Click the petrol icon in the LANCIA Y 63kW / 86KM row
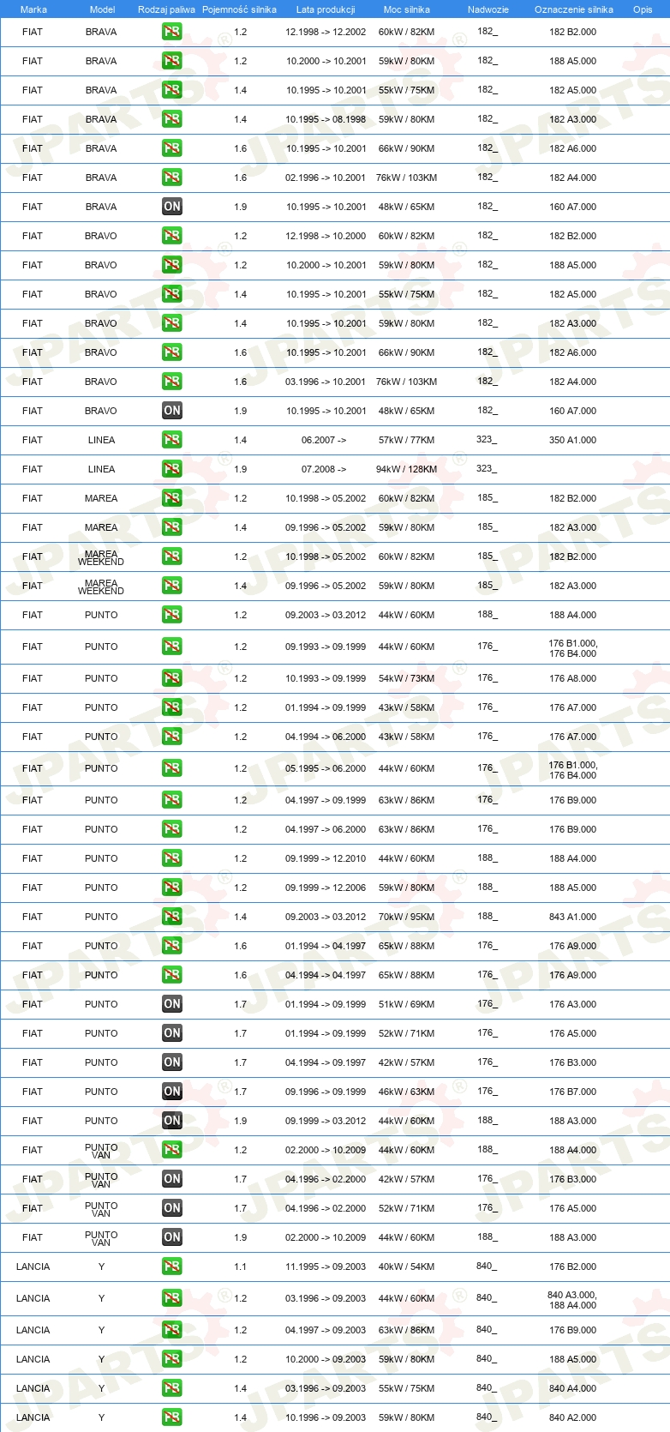Viewport: 670px width, 1432px height. [172, 1330]
